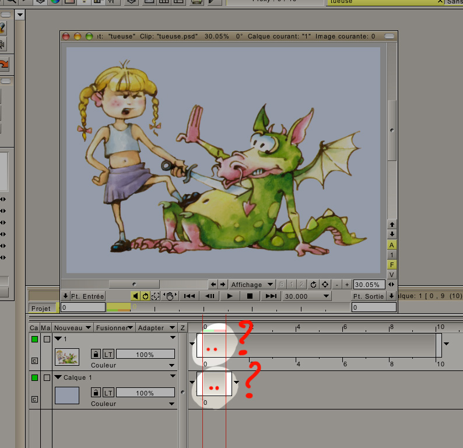Screen dimensions: 463x448
Task: Open the Affichage dropdown
Action: point(252,285)
